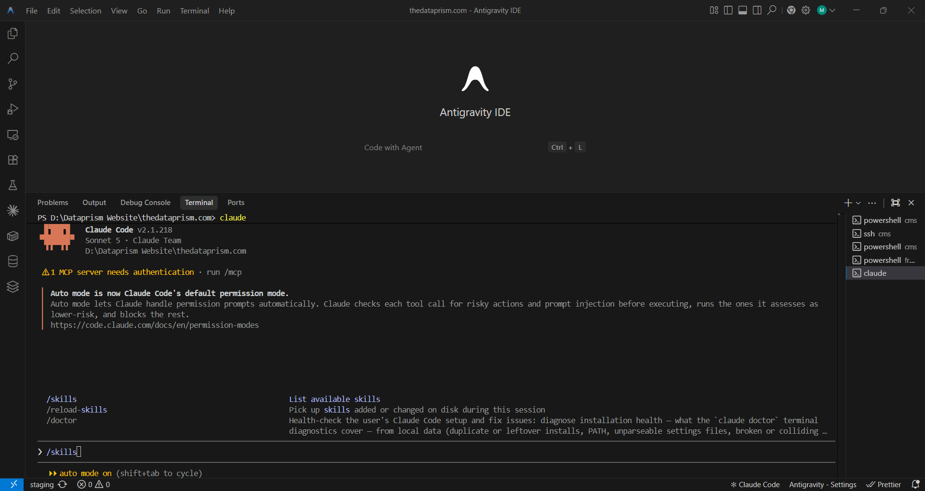Click the browser icon in title bar

point(791,10)
